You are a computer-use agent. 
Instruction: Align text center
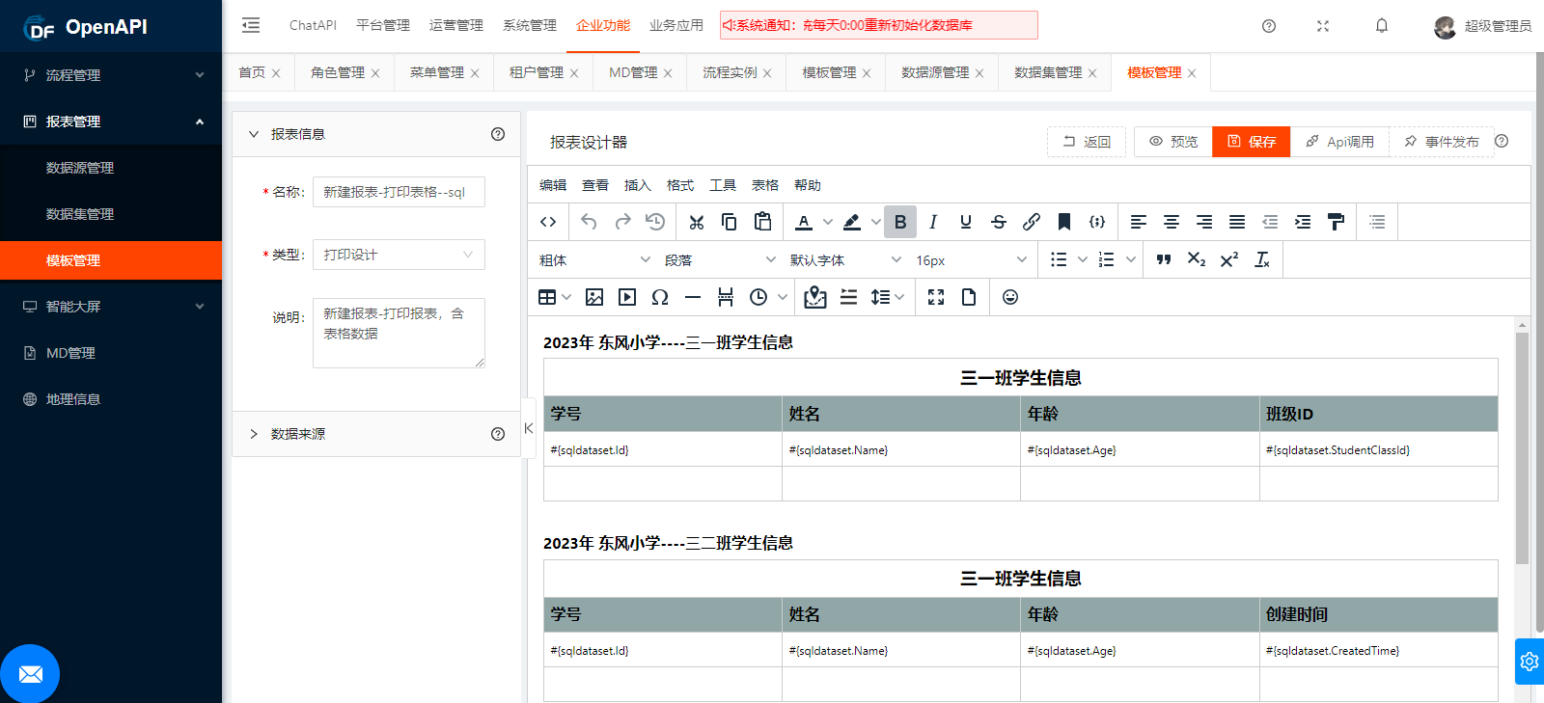(1172, 222)
